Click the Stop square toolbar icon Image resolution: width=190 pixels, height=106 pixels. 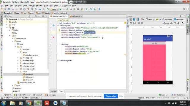78,9
